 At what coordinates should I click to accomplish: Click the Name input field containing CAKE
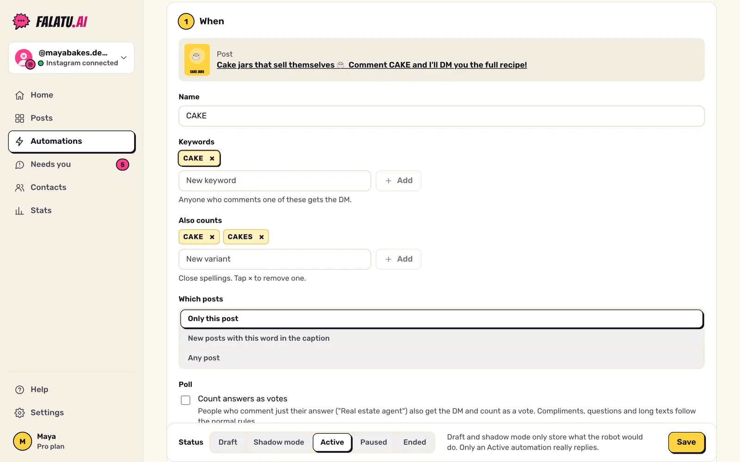click(441, 116)
